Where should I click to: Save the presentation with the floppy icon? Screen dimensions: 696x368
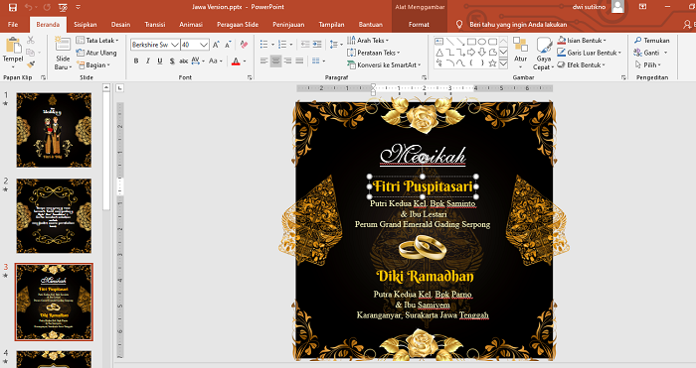[x=12, y=7]
